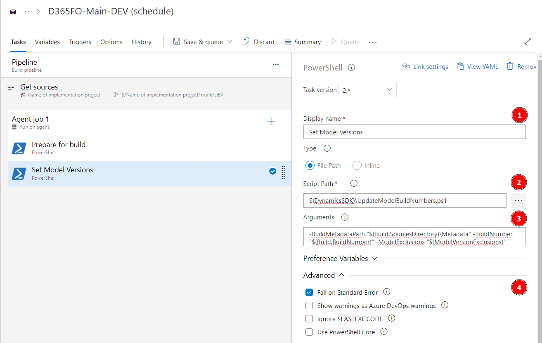Uncheck Fail on Standard Error
The width and height of the screenshot is (542, 343).
(x=309, y=292)
